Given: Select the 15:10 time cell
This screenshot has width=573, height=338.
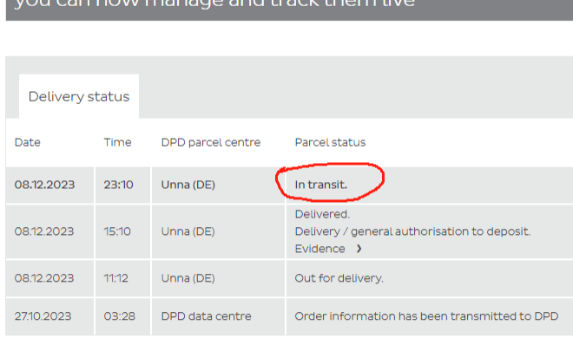Looking at the screenshot, I should [117, 231].
